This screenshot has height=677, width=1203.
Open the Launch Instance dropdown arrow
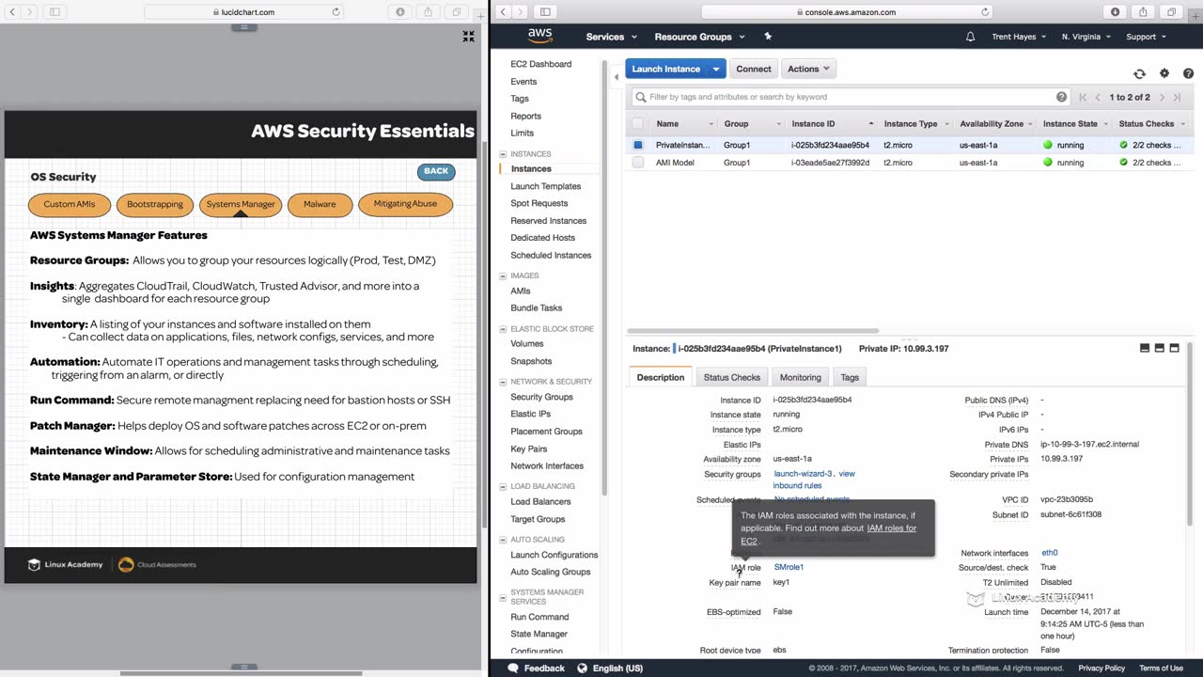click(717, 69)
